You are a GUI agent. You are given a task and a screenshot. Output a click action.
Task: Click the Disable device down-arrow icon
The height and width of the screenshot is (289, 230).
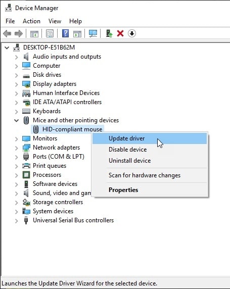pyautogui.click(x=132, y=33)
